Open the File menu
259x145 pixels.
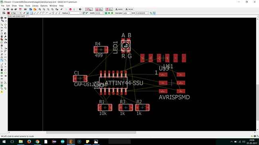click(x=2, y=6)
